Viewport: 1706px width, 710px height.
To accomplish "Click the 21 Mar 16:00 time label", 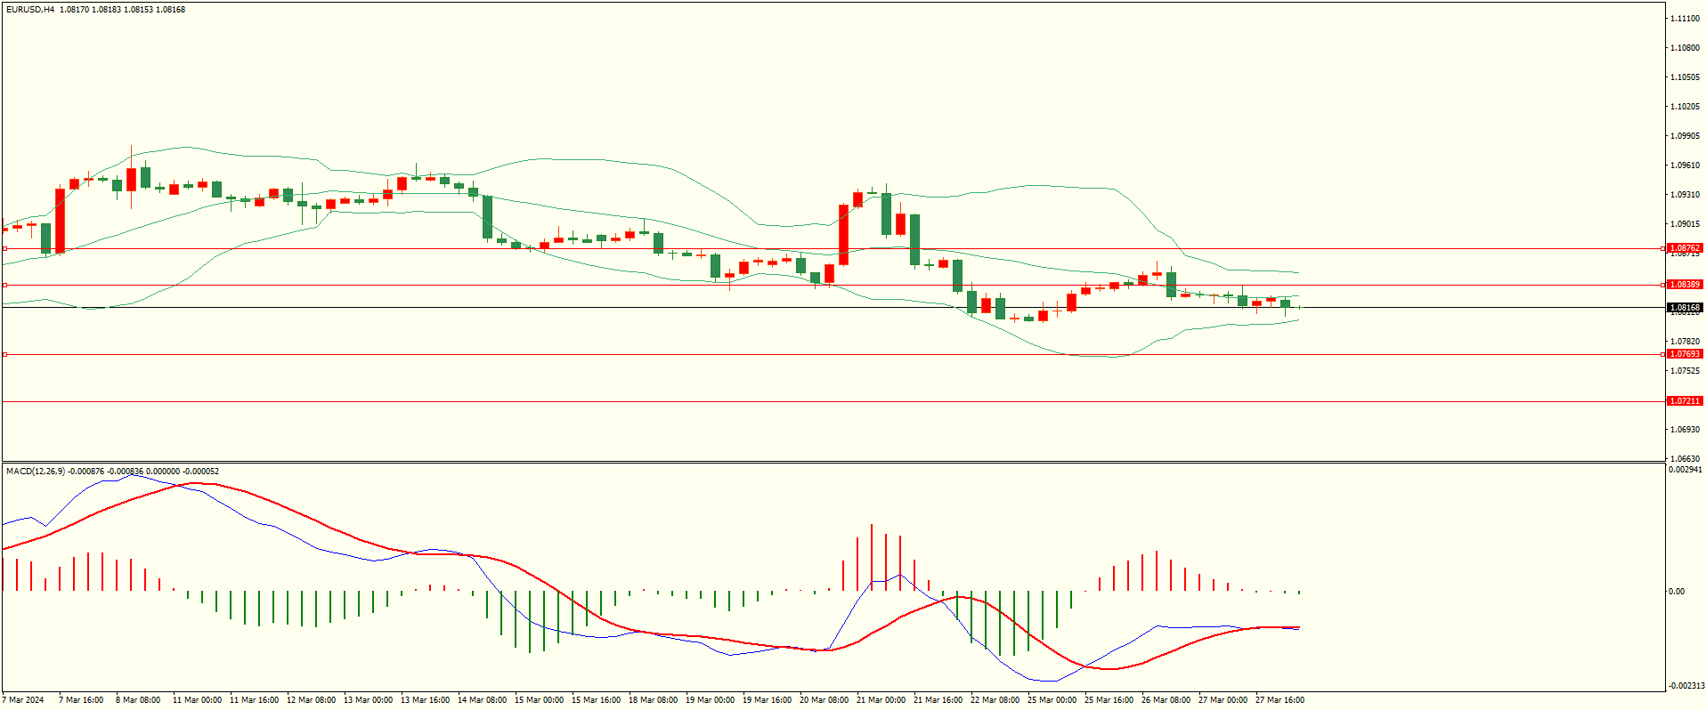I will (938, 700).
